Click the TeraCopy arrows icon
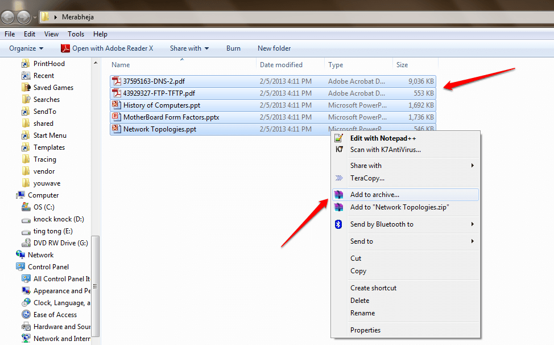This screenshot has width=554, height=345. pyautogui.click(x=339, y=178)
